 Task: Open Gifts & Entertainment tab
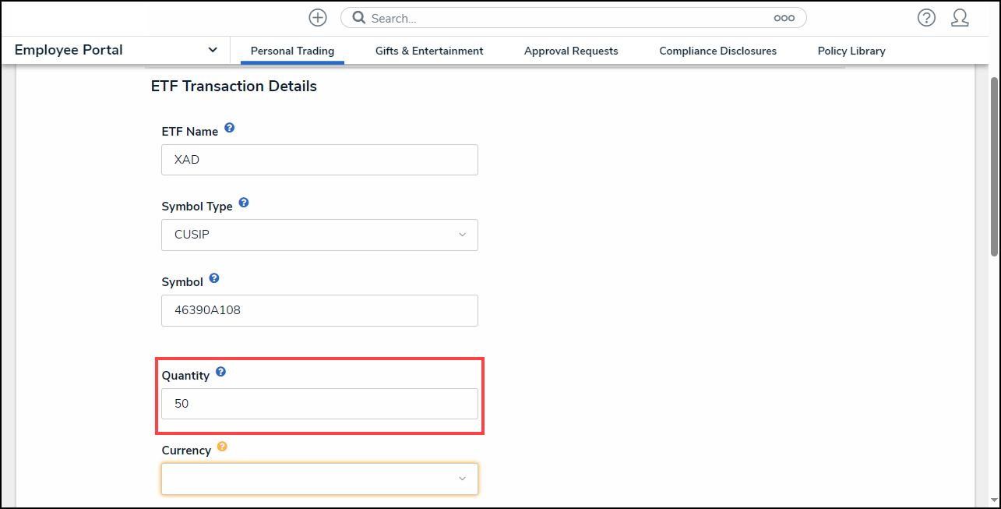click(429, 51)
